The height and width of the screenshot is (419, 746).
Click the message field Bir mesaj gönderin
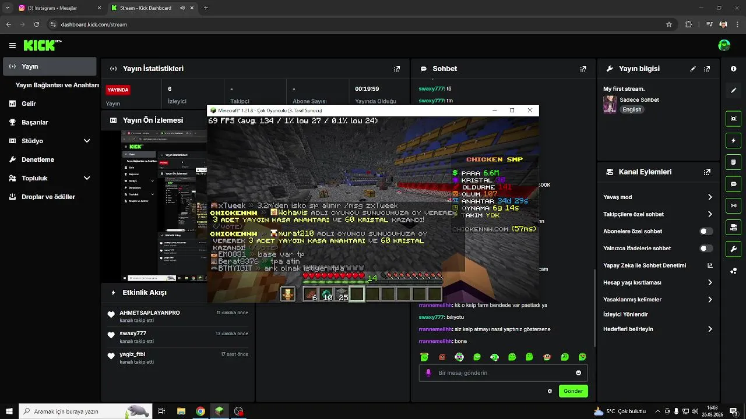click(x=503, y=373)
